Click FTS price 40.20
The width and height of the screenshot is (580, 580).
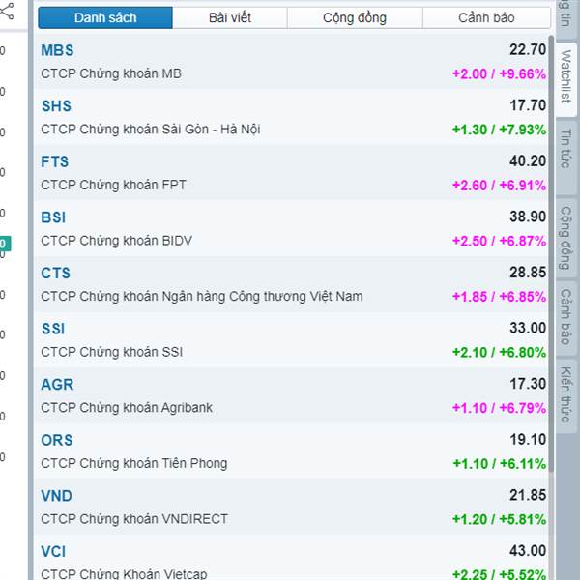pyautogui.click(x=528, y=160)
